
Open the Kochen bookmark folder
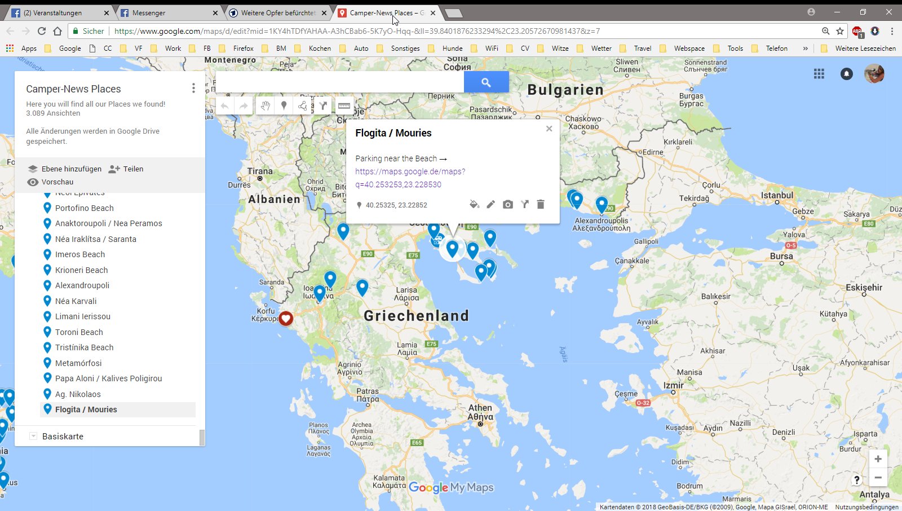click(x=315, y=49)
